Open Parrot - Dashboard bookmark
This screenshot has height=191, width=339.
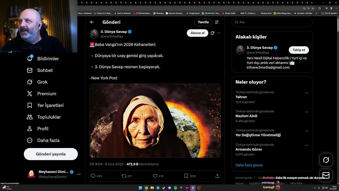[84, 13]
